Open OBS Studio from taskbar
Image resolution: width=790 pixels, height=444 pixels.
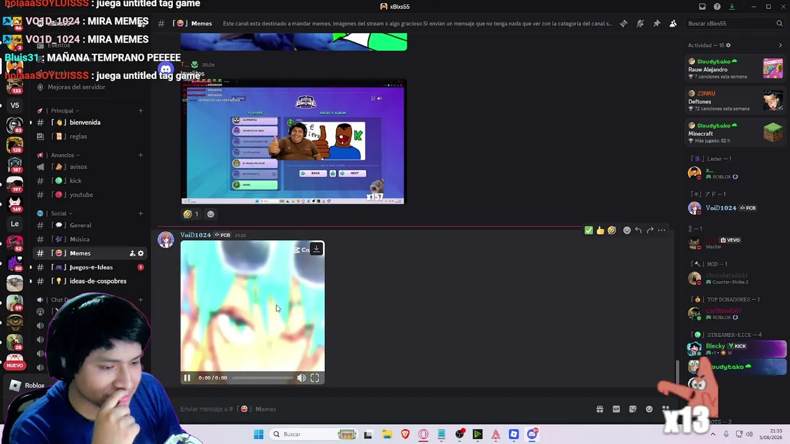(460, 434)
